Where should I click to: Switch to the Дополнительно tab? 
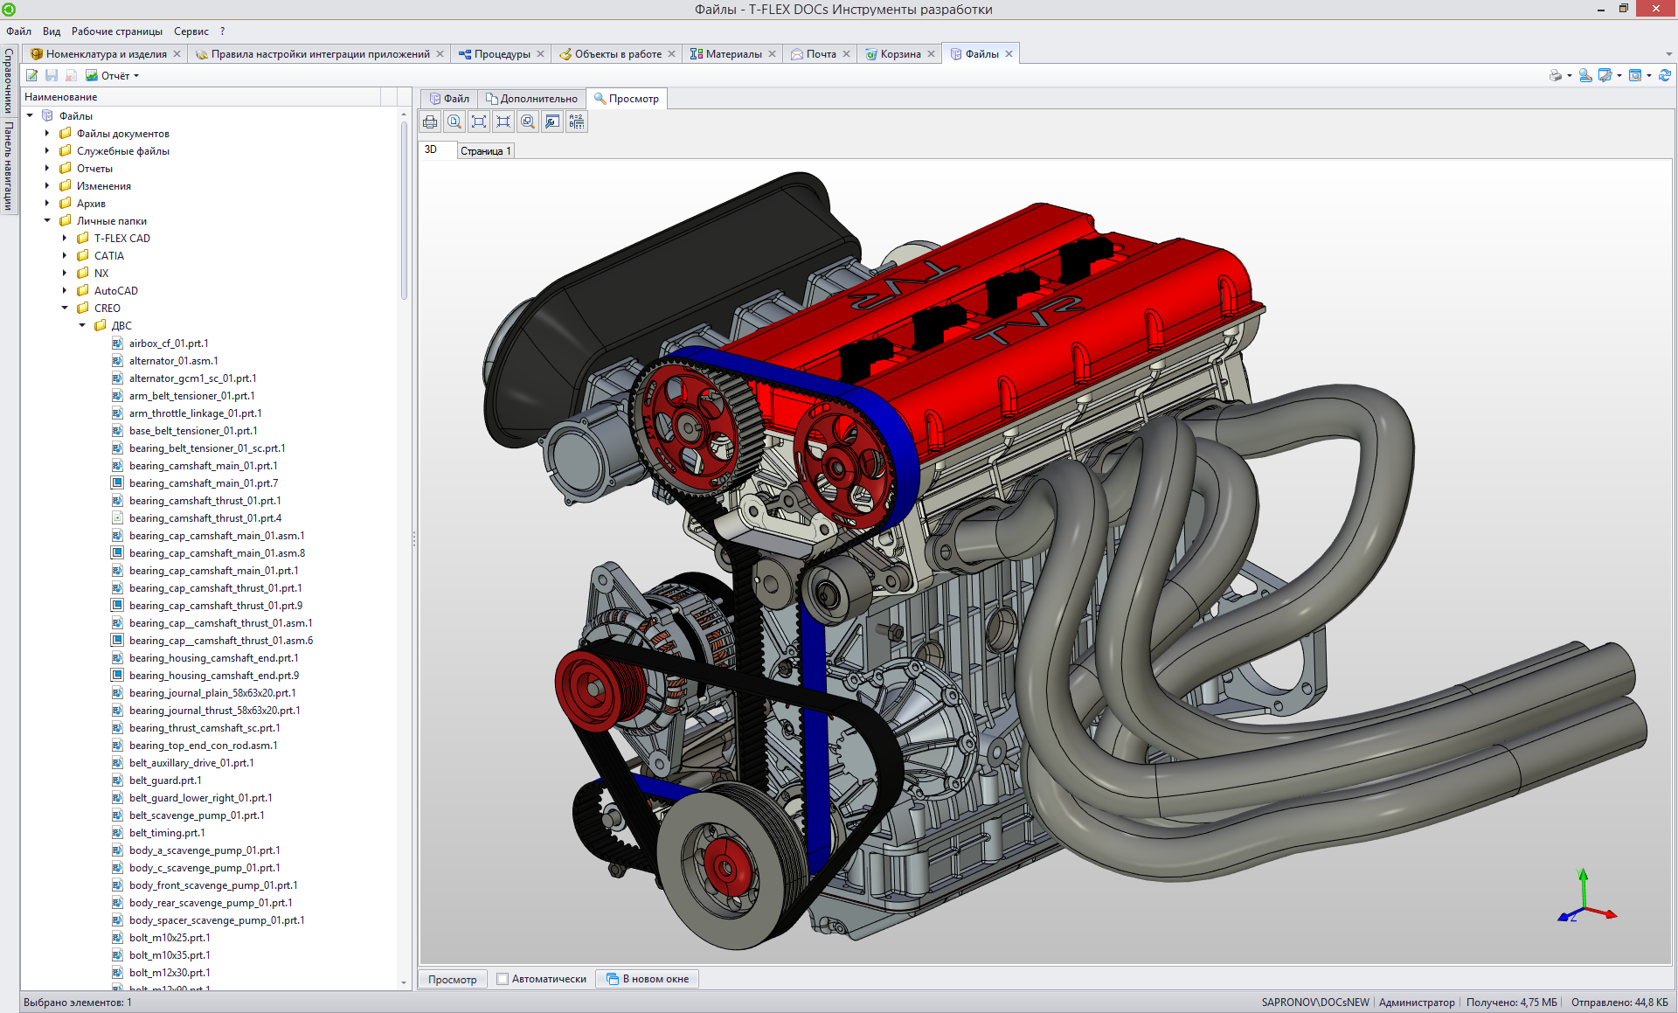click(x=531, y=99)
